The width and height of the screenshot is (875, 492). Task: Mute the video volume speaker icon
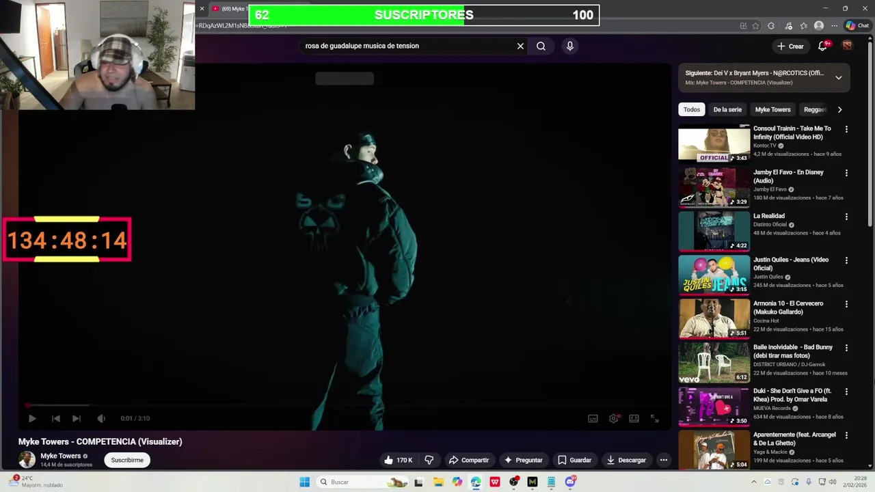point(101,418)
